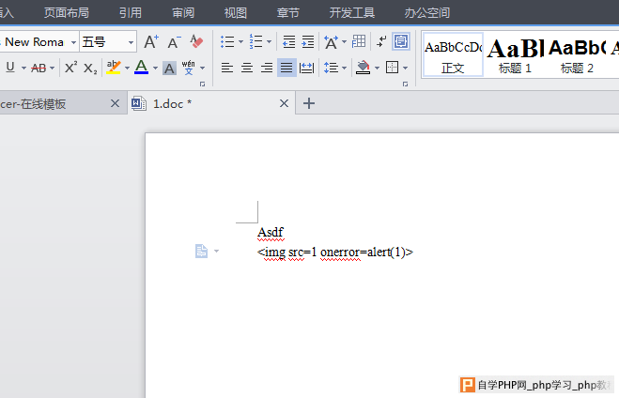Decrease paragraph indent

click(x=288, y=41)
